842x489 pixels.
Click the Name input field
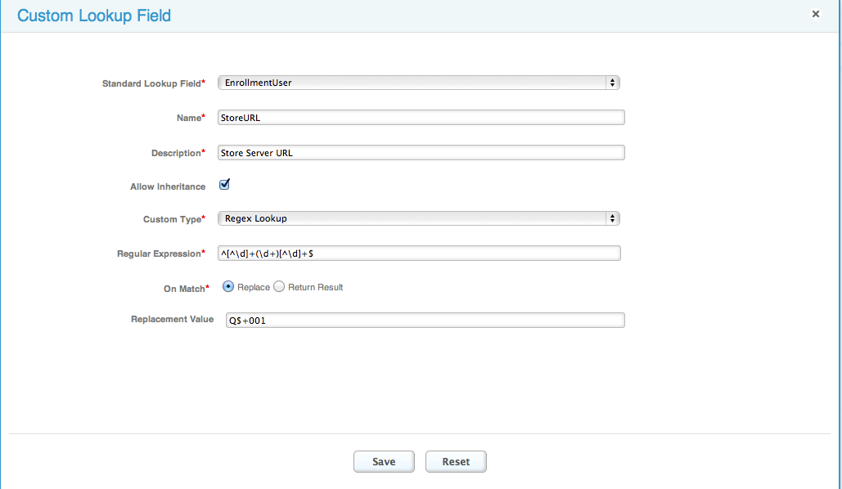click(421, 118)
